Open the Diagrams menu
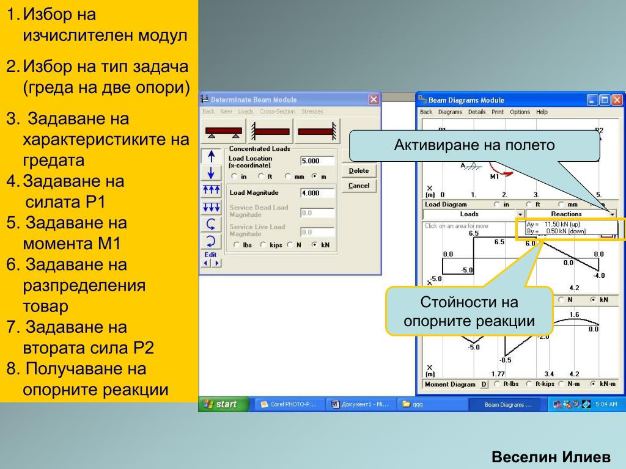Image resolution: width=626 pixels, height=469 pixels. [450, 112]
